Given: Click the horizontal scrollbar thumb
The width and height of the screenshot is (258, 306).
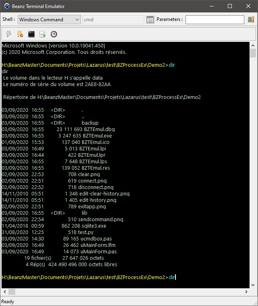Looking at the screenshot, I should tap(12, 292).
